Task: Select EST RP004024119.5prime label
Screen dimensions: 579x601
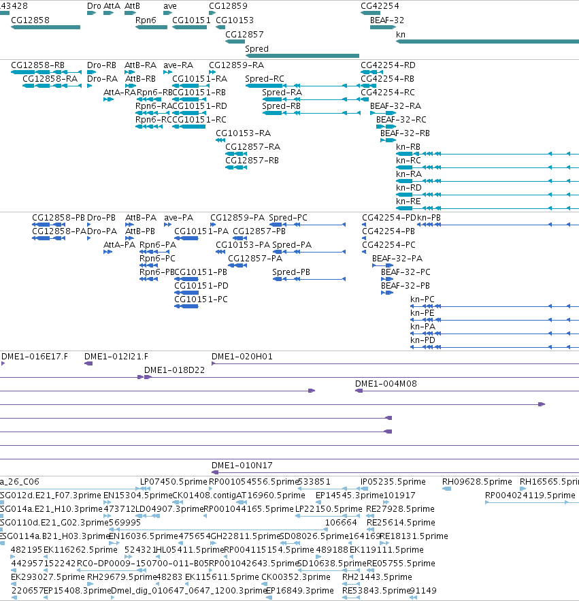Action: coord(530,496)
